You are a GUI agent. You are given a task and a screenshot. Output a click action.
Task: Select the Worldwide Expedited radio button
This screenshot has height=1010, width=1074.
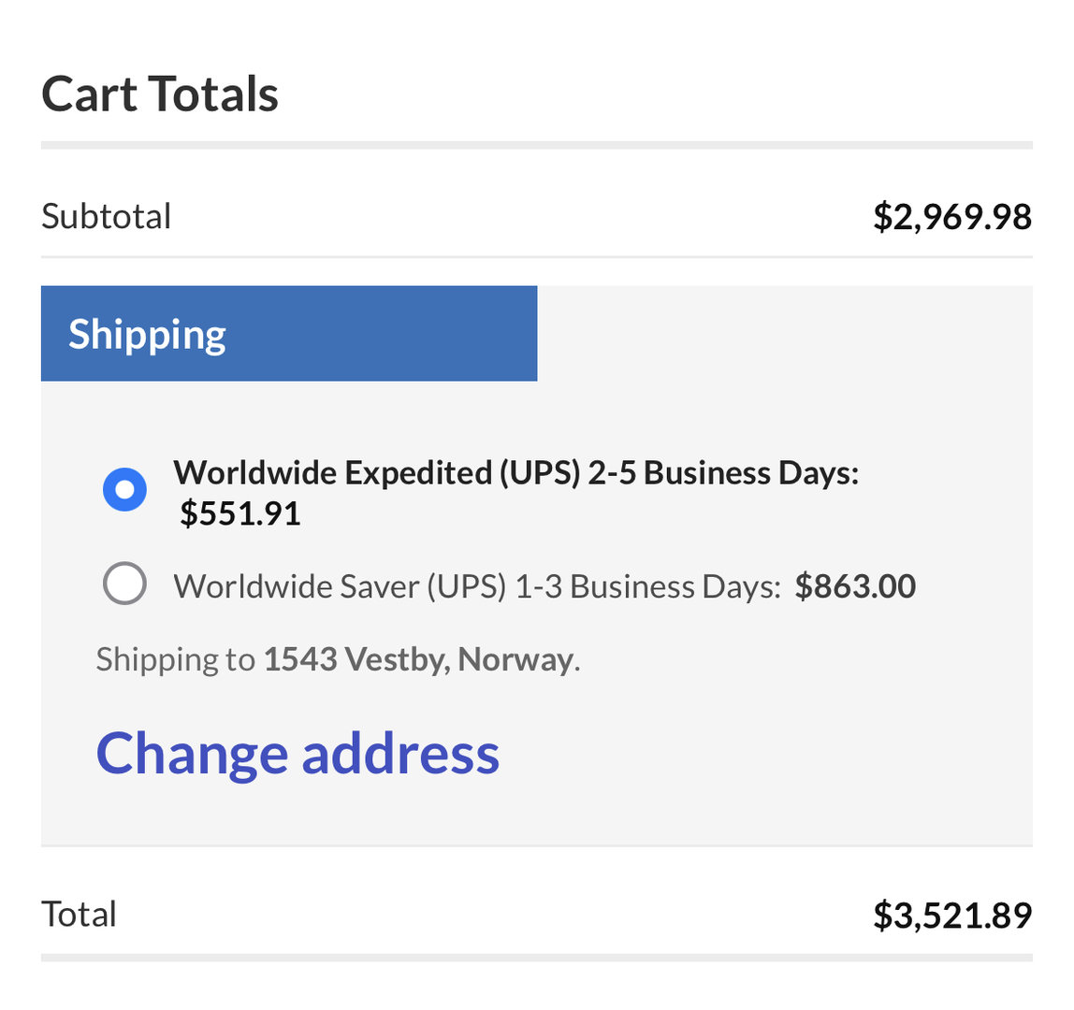(124, 490)
